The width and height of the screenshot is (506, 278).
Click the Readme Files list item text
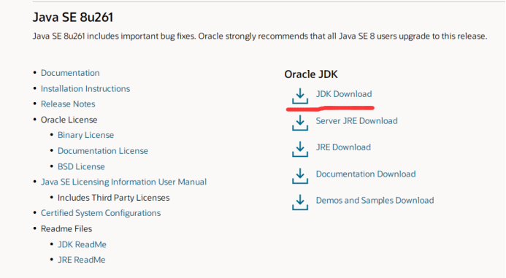66,228
